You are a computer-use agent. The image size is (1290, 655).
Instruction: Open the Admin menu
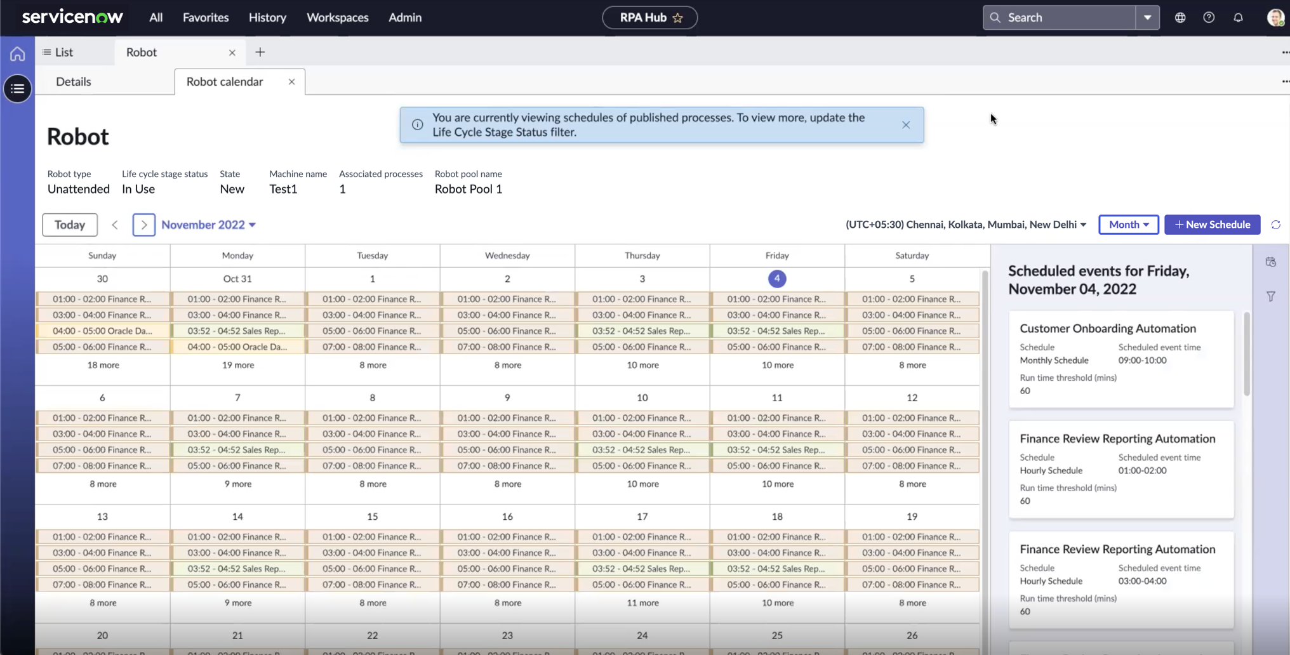click(405, 18)
